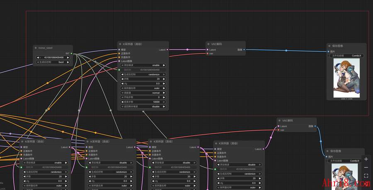
Task: Collapse the noise_seed node via its title dot
Action: click(36, 48)
